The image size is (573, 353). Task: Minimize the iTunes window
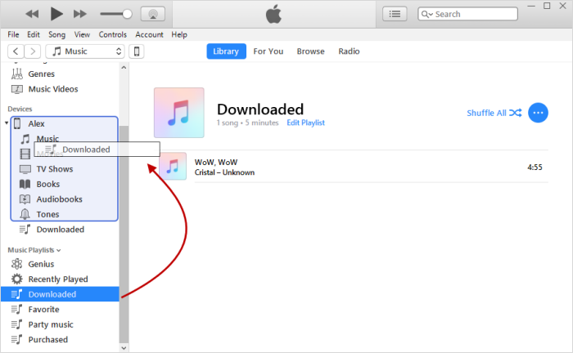531,6
